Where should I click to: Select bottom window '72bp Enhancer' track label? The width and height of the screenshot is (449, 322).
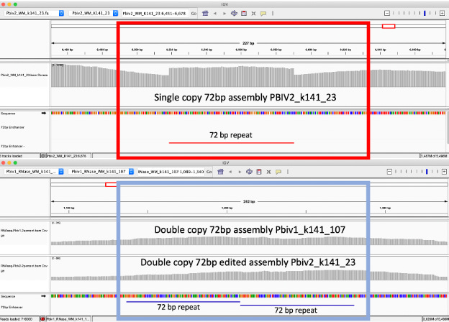(12, 307)
